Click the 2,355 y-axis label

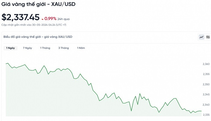[x=206, y=74]
